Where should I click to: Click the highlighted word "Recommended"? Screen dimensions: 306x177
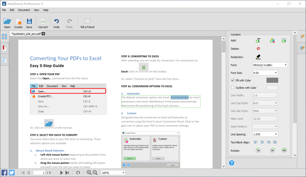tap(180, 97)
